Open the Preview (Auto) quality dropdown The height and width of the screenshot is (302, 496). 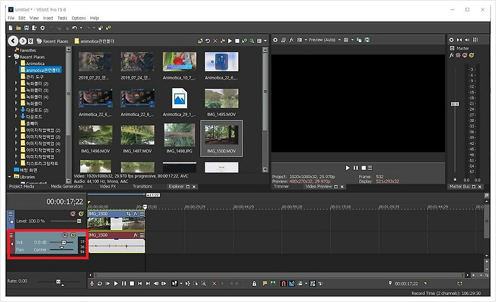(340, 40)
